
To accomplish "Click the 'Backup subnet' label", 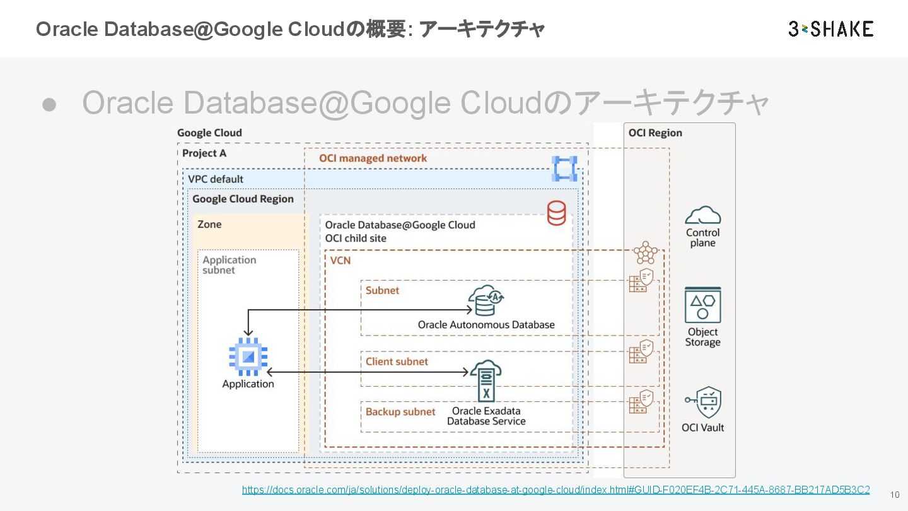I will tap(400, 411).
